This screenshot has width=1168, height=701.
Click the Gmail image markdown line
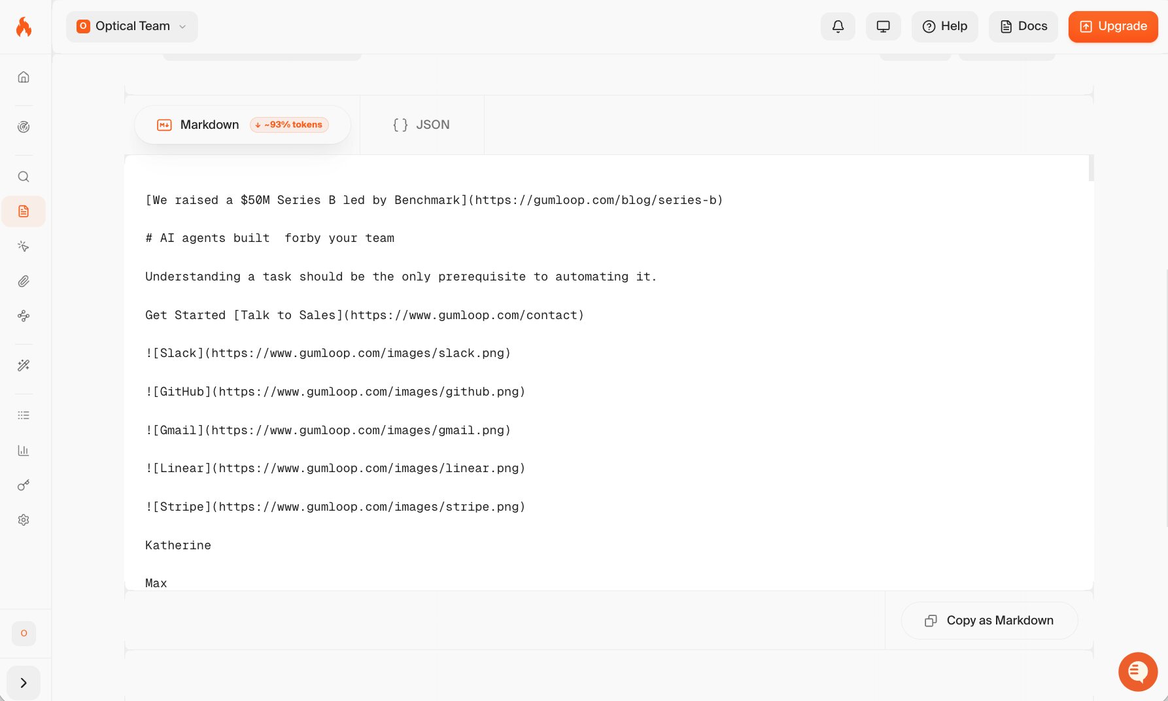point(328,430)
